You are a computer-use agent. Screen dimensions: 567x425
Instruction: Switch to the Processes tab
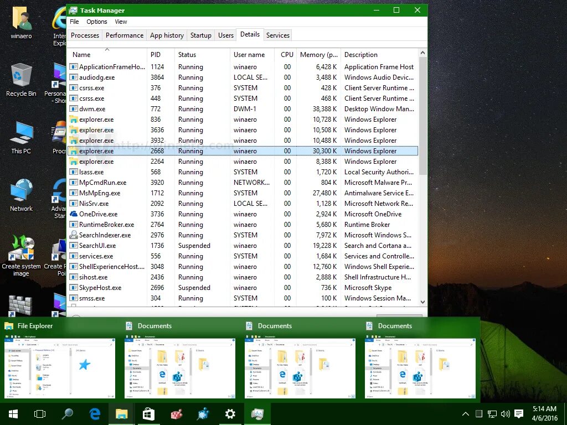tap(85, 35)
